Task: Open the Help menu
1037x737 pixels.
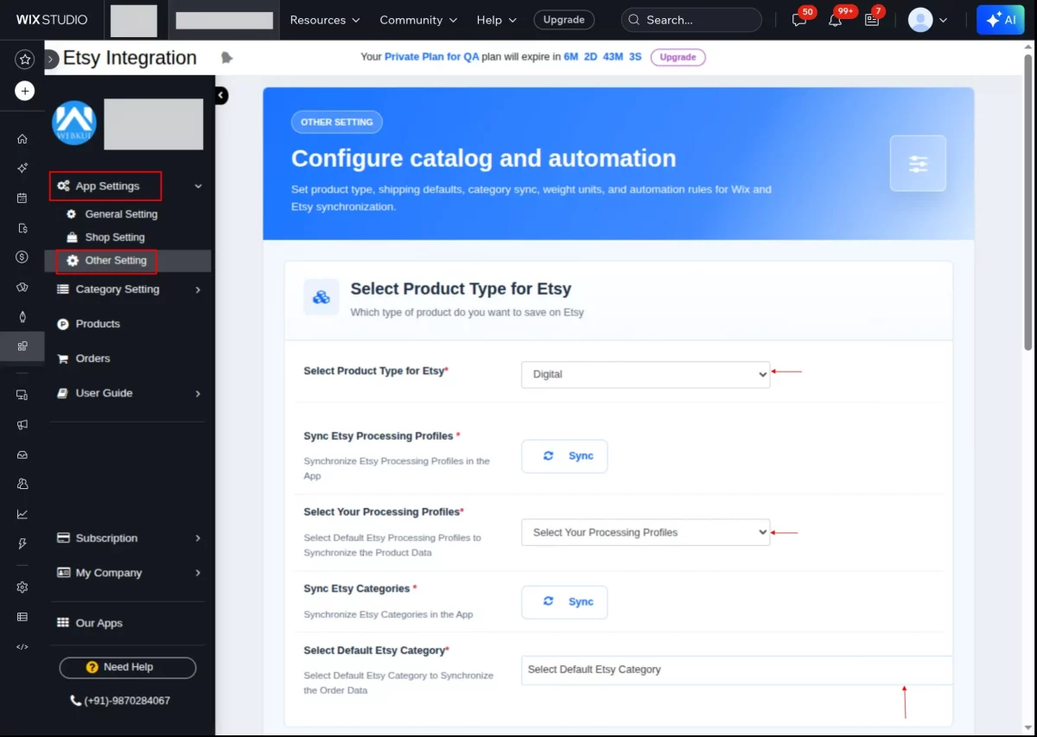Action: point(497,20)
